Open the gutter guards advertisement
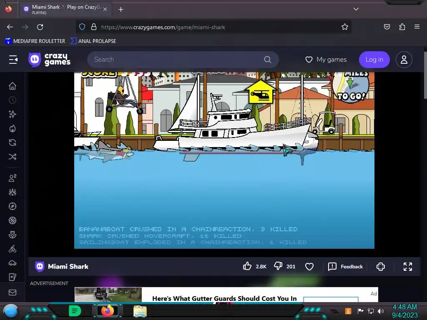 (x=226, y=295)
